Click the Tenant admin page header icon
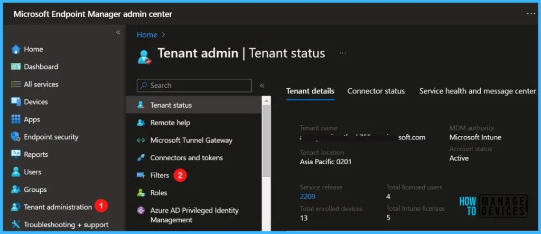The height and width of the screenshot is (234, 541). [145, 57]
